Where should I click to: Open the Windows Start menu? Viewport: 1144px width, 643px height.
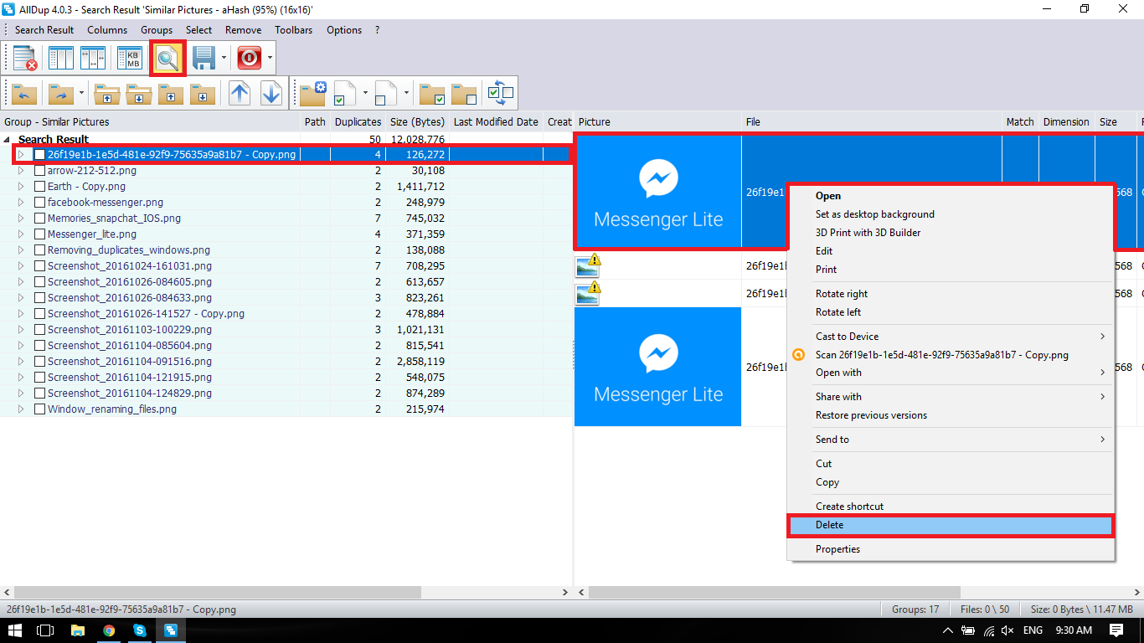(x=15, y=630)
